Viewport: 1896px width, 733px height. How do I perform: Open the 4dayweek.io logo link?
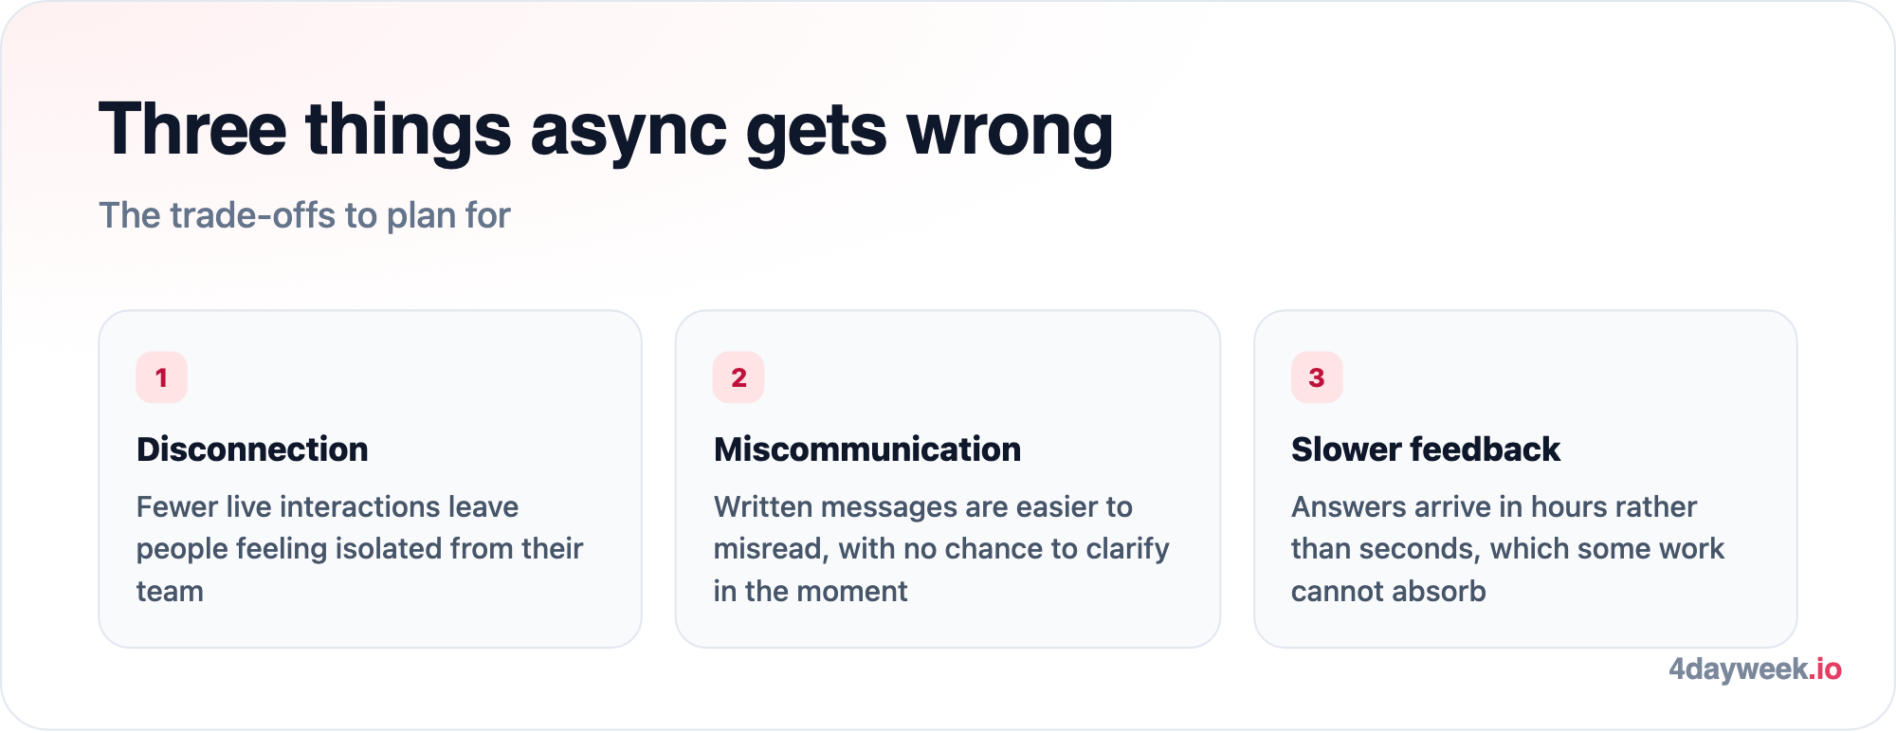point(1755,669)
